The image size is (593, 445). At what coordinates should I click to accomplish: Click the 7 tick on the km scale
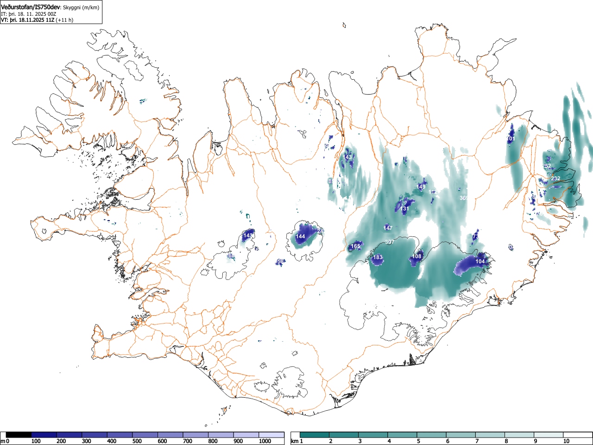point(477,441)
